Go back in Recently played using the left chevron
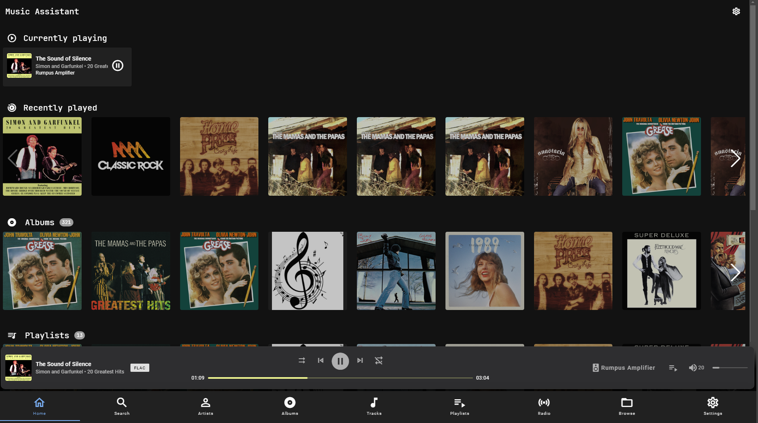This screenshot has height=423, width=758. coord(13,158)
